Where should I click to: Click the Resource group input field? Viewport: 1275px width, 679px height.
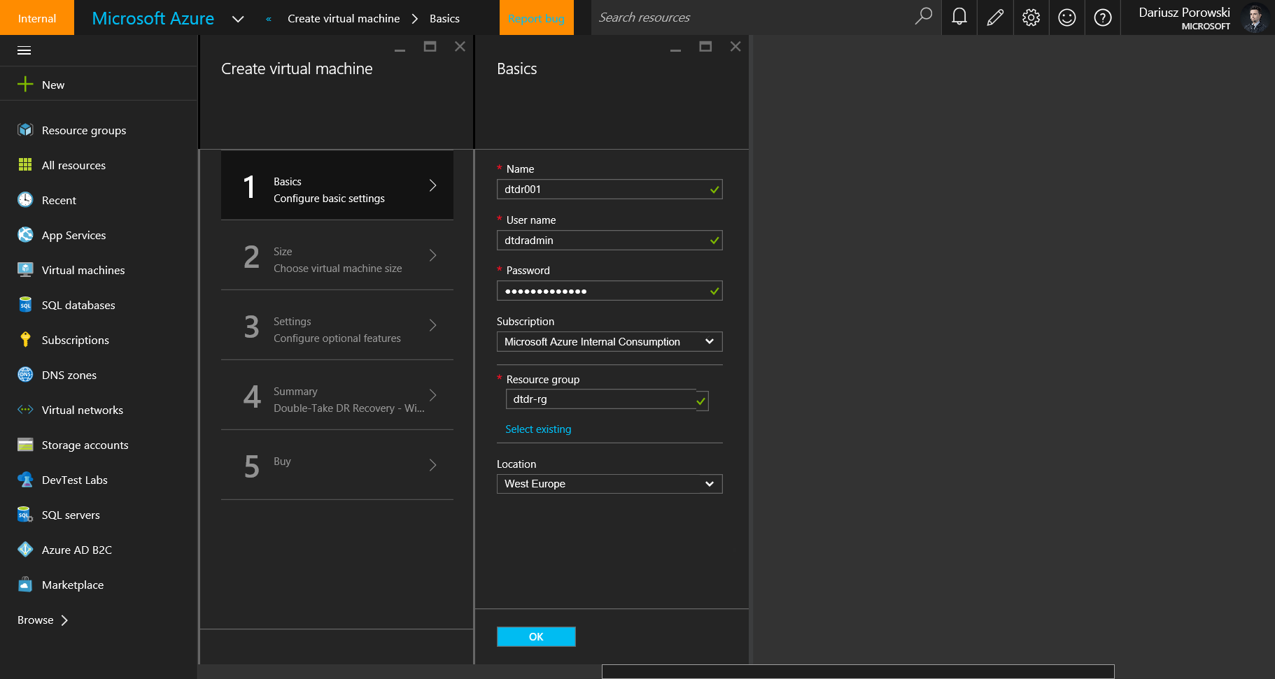[x=607, y=399]
